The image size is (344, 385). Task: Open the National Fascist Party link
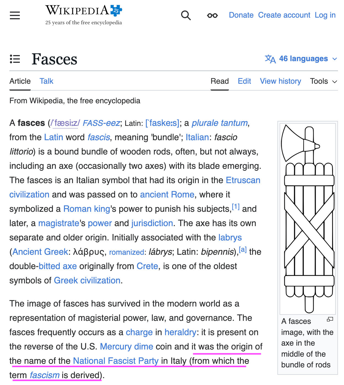(x=116, y=361)
